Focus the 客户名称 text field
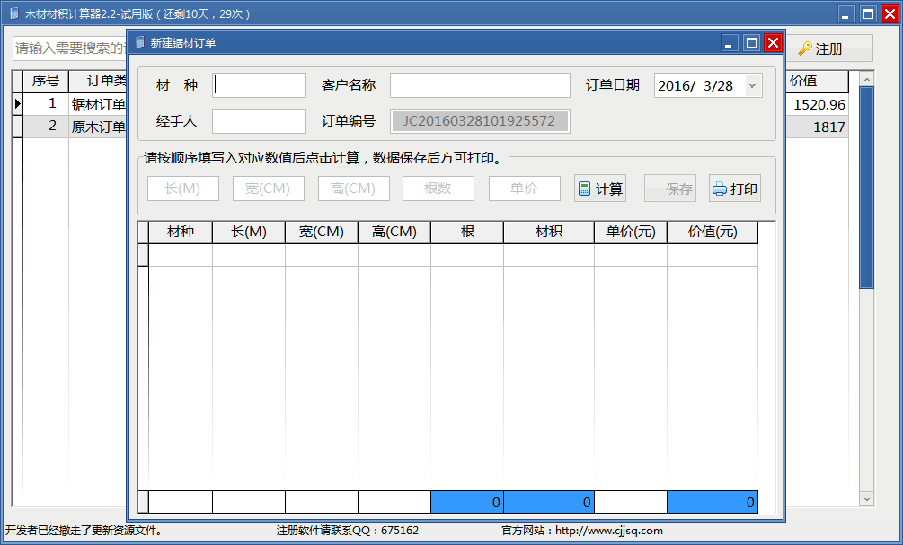Image resolution: width=903 pixels, height=545 pixels. (x=480, y=85)
